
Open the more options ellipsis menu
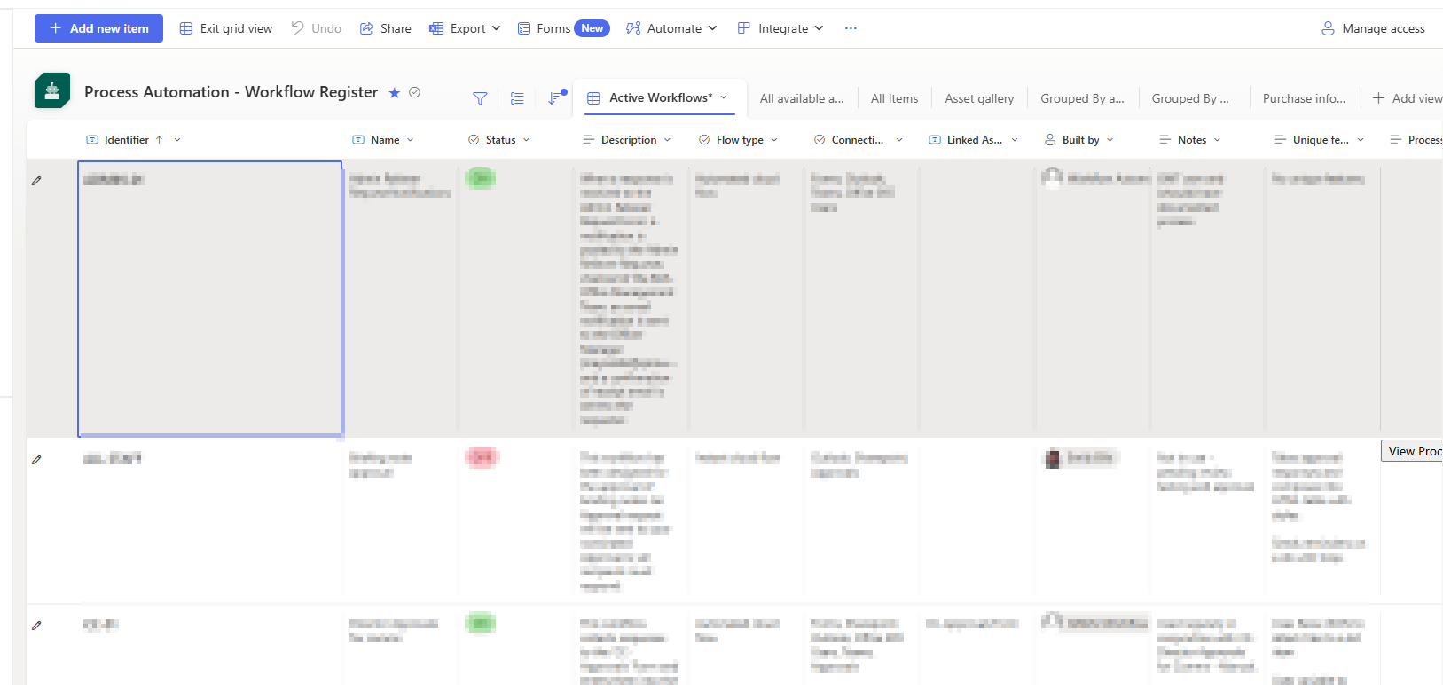(x=851, y=28)
